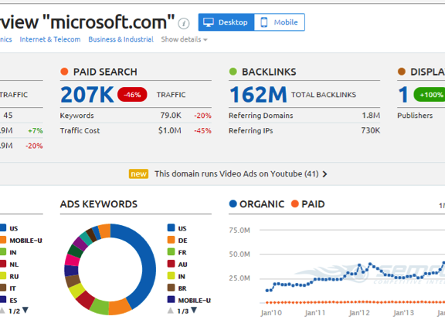The image size is (445, 333).
Task: Toggle the PAID series in traffic chart
Action: pos(308,203)
